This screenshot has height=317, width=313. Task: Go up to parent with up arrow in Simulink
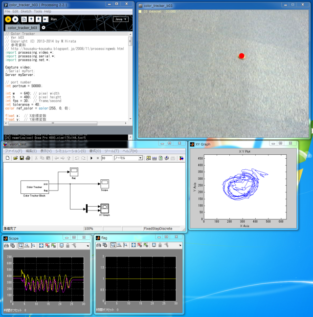click(x=69, y=158)
